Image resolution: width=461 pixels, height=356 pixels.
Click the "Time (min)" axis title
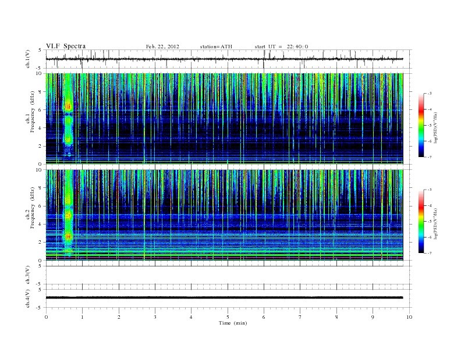tap(233, 323)
